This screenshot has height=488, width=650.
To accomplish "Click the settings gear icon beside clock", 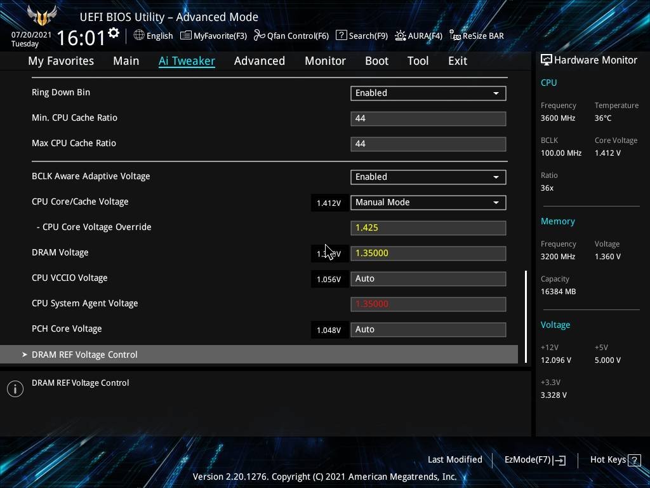I will (114, 33).
